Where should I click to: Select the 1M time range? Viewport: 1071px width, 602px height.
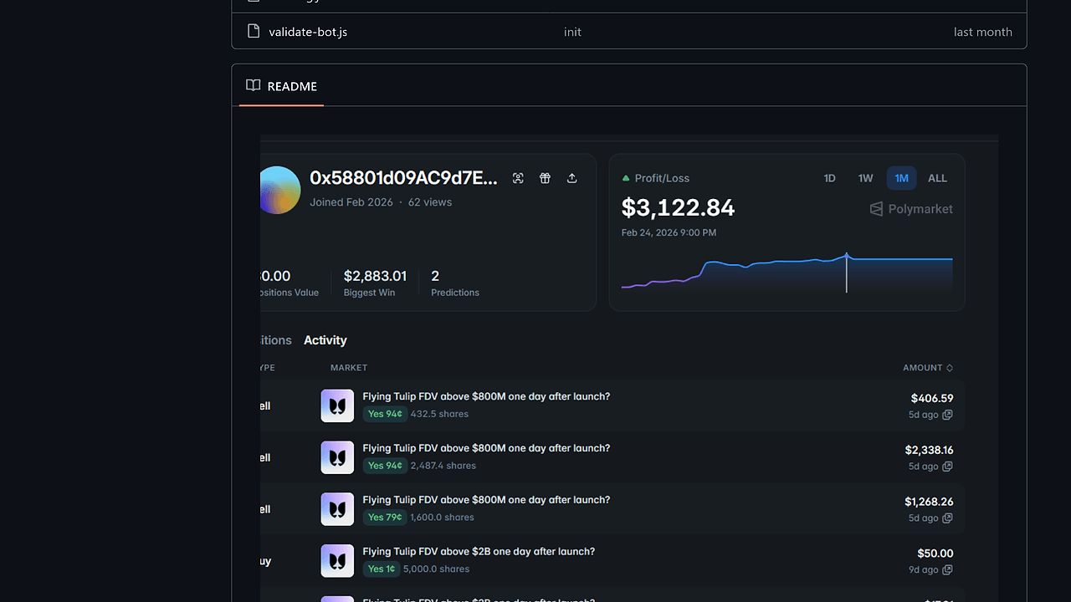tap(901, 178)
